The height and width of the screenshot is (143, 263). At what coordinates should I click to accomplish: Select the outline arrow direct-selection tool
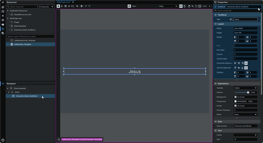point(62,6)
